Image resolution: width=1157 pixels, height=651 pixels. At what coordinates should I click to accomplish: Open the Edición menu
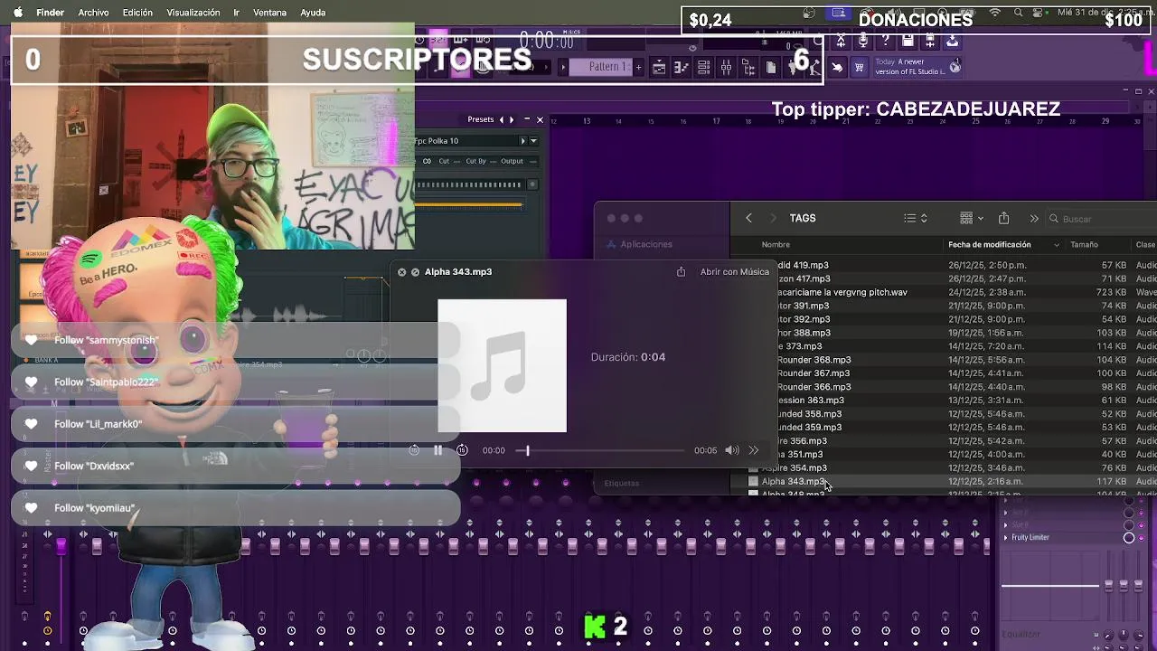tap(137, 13)
